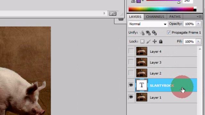Viewport: 205px width, 115px height.
Task: Switch to the Layers tab
Action: point(135,17)
